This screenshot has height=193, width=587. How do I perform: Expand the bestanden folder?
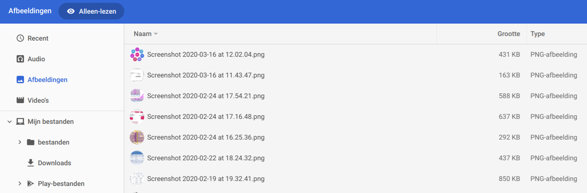[x=19, y=142]
